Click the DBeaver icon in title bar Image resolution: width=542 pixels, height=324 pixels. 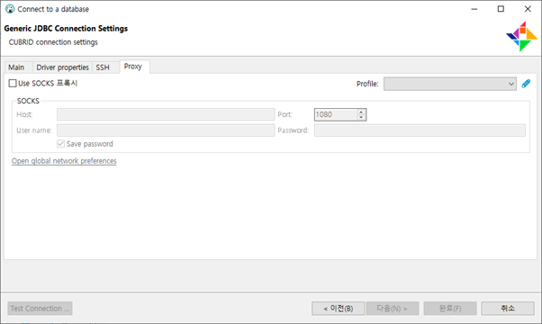coord(10,9)
